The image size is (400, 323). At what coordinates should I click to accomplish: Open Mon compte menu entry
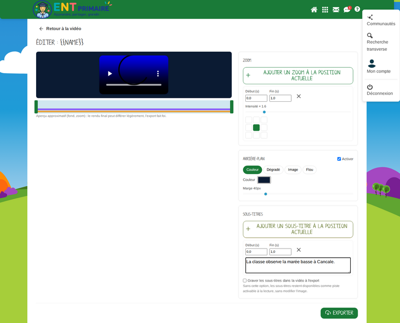pyautogui.click(x=379, y=66)
